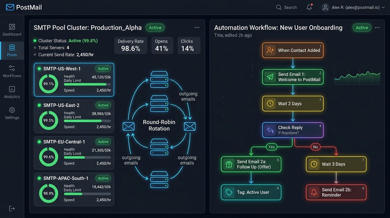Click the green sparkline chart in the workflow panel

tap(357, 77)
